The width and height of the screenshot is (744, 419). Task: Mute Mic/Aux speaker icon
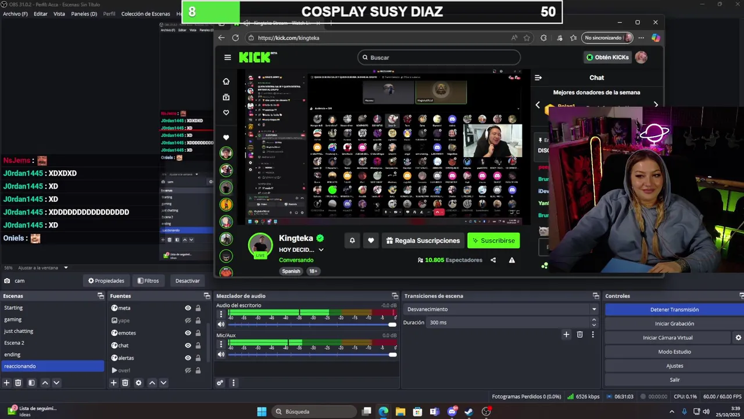coord(221,354)
